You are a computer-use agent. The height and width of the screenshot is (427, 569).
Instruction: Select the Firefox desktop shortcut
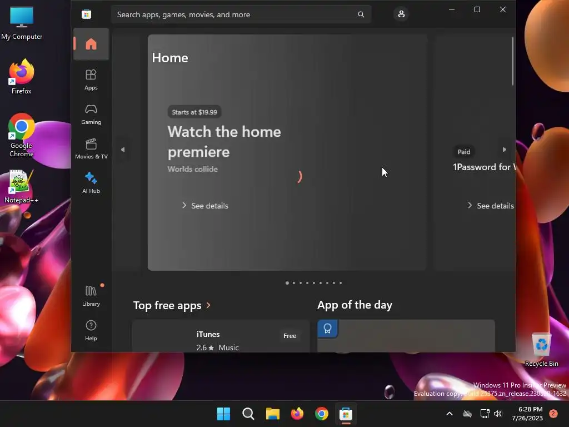click(x=22, y=77)
